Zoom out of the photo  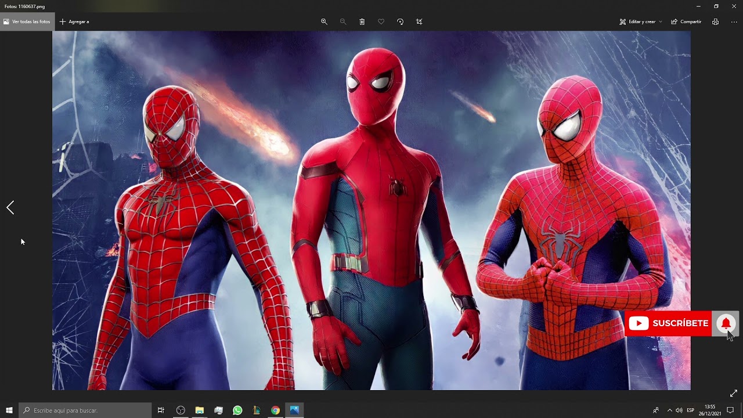point(343,21)
